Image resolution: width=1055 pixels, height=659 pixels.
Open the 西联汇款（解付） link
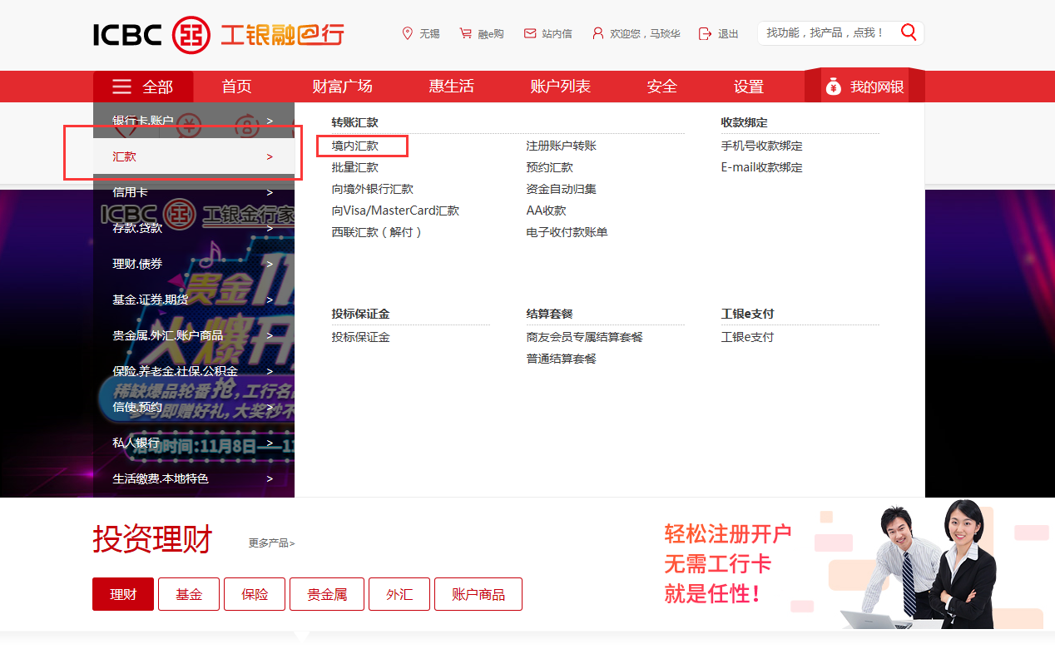(x=378, y=232)
